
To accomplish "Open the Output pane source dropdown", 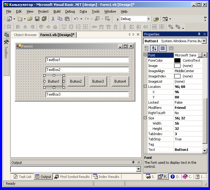I will click(x=139, y=169).
